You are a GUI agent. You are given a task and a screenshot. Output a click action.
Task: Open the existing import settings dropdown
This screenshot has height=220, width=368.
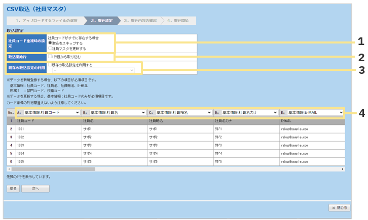coord(93,70)
